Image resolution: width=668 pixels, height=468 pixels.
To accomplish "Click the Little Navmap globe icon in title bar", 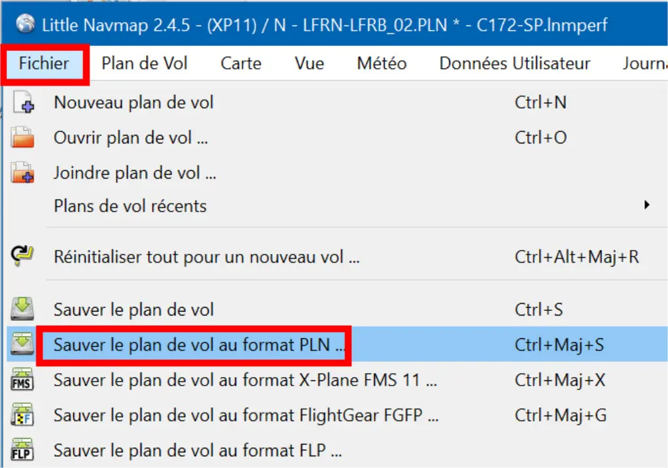I will click(x=25, y=24).
